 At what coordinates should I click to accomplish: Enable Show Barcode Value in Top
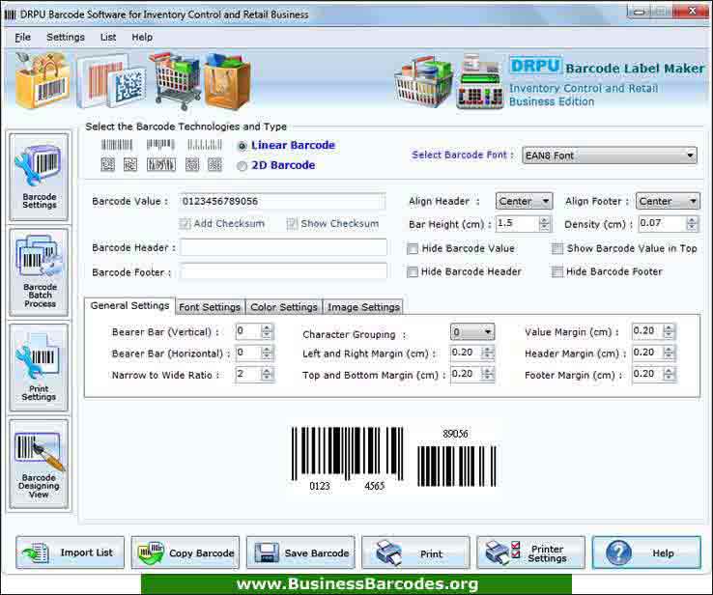pos(557,248)
